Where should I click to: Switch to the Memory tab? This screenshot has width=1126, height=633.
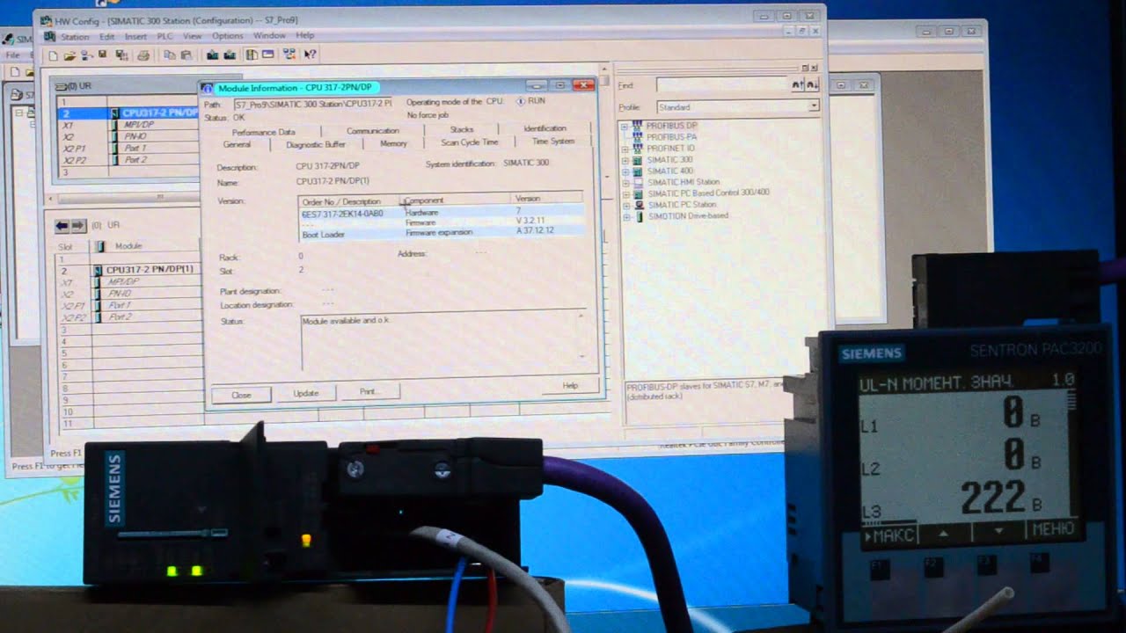[393, 143]
